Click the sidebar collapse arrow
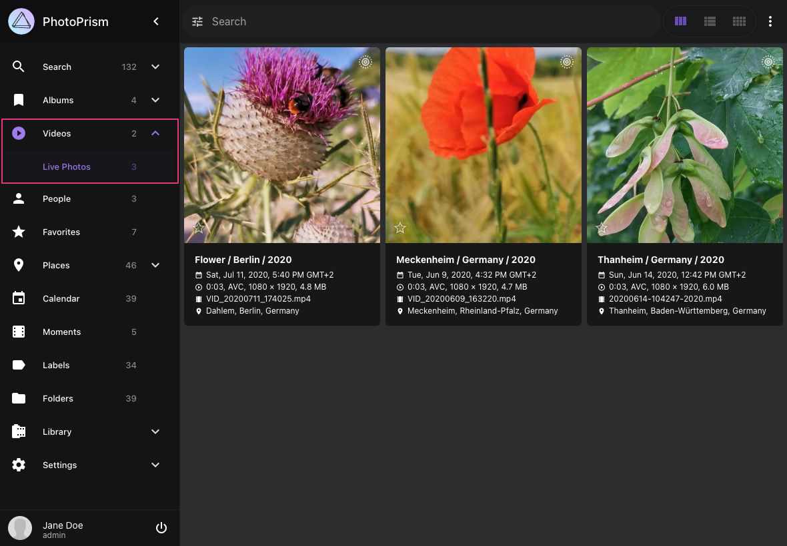Viewport: 787px width, 546px height. click(156, 21)
